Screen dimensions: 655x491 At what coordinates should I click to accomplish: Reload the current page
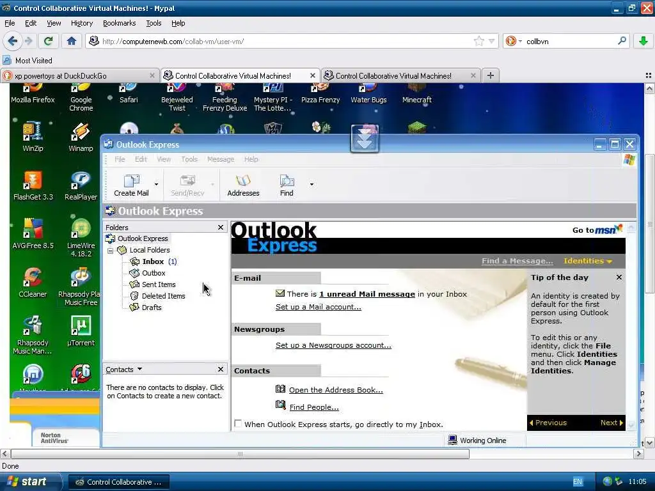[x=49, y=41]
